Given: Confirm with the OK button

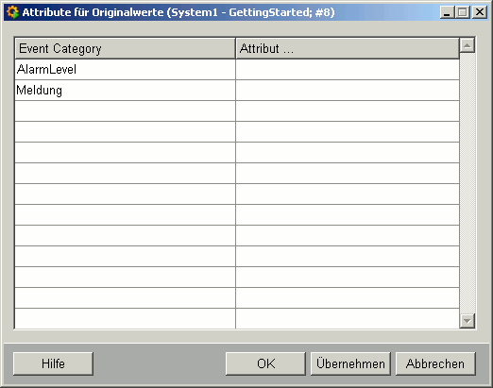Looking at the screenshot, I should 265,363.
